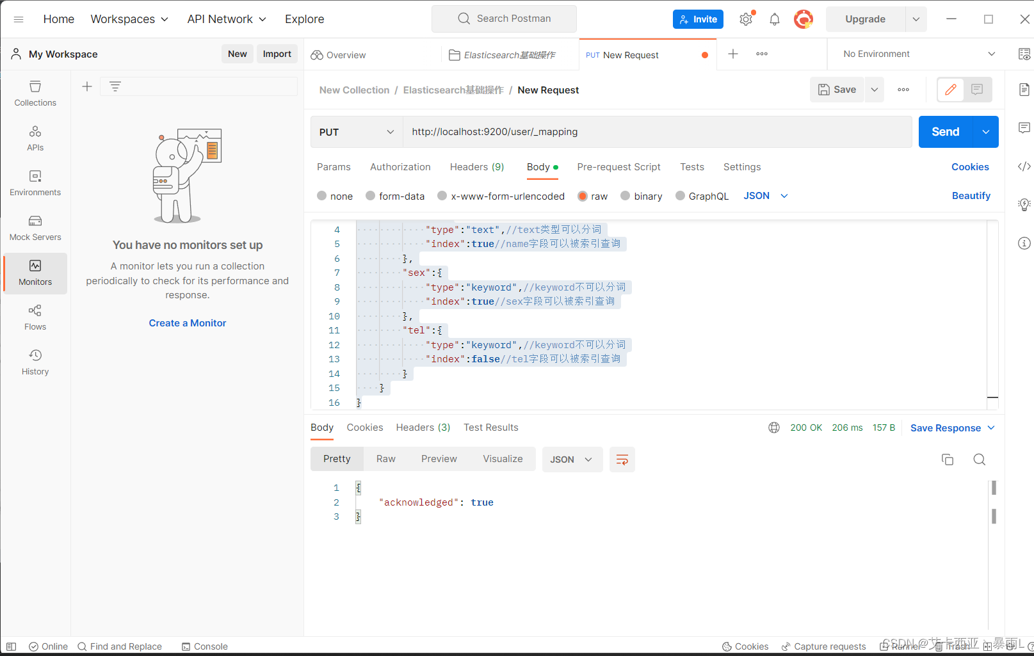Click the Search Postman field
The width and height of the screenshot is (1034, 656).
(x=504, y=19)
